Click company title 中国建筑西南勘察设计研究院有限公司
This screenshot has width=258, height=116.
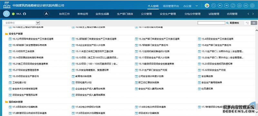(x=38, y=5)
